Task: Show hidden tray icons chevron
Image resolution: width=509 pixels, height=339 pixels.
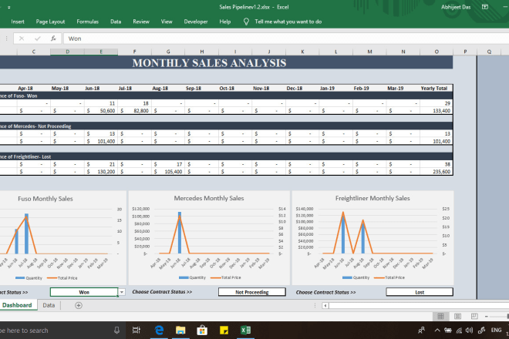Action: pos(437,331)
